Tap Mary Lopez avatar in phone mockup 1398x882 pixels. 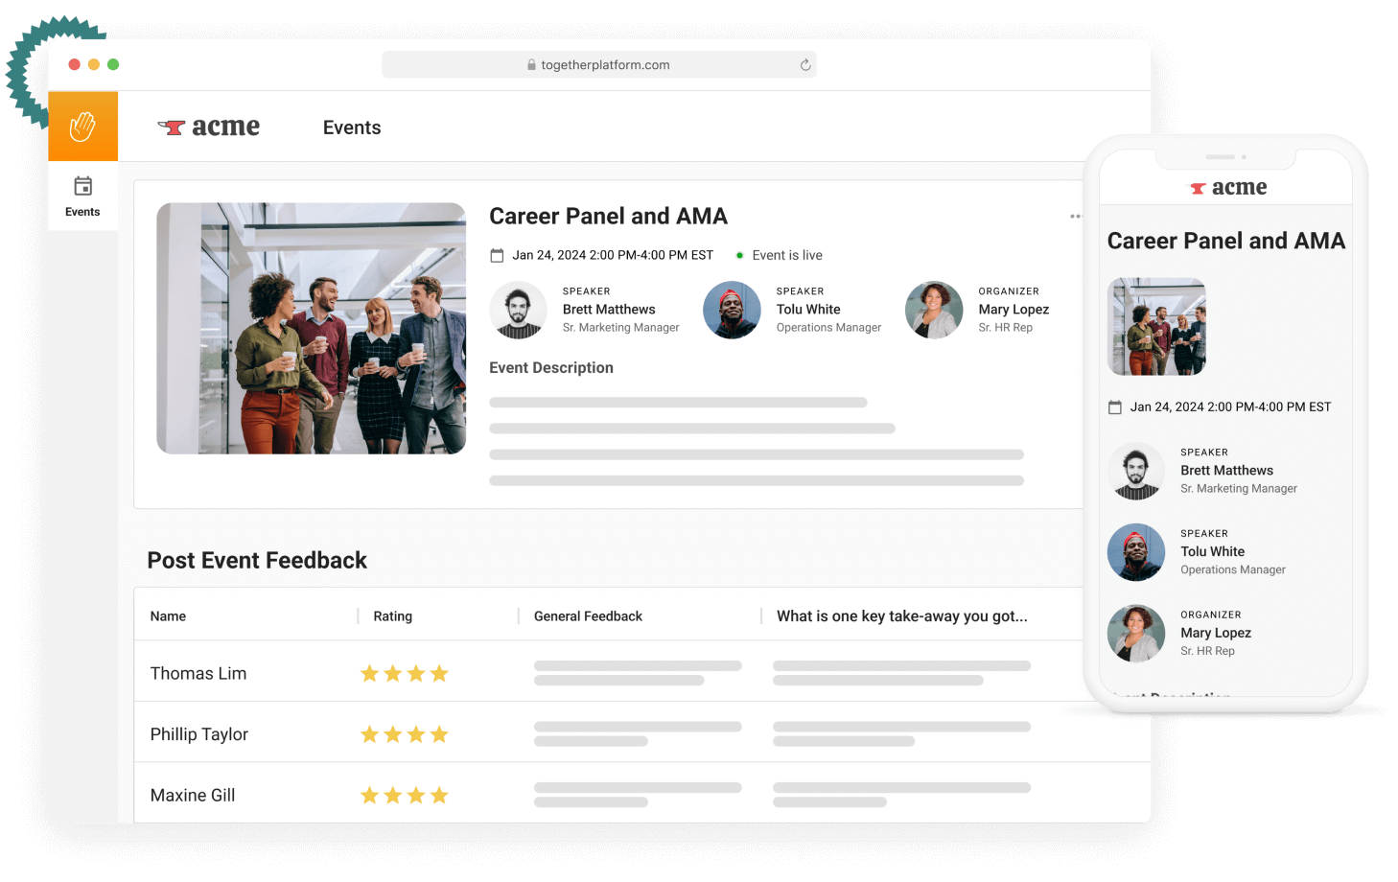click(1136, 634)
